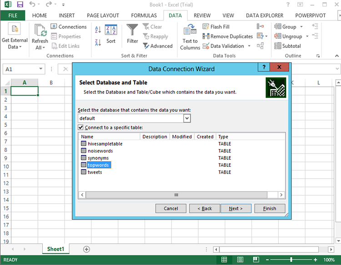The image size is (341, 265).
Task: Zoom out with minus button
Action: (x=267, y=260)
